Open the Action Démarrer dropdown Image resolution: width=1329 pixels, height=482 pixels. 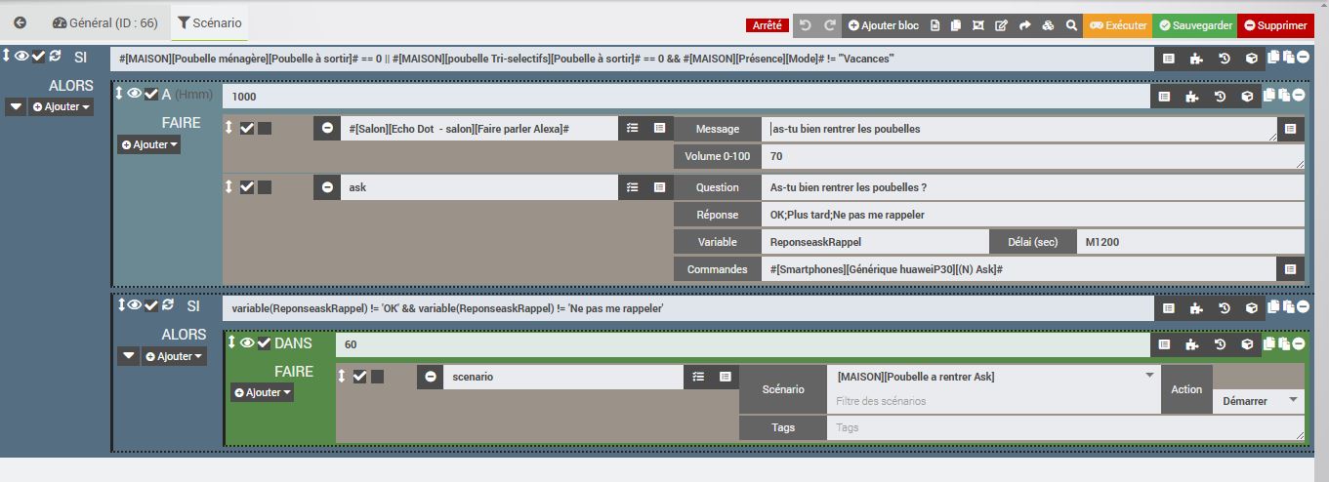[1259, 400]
